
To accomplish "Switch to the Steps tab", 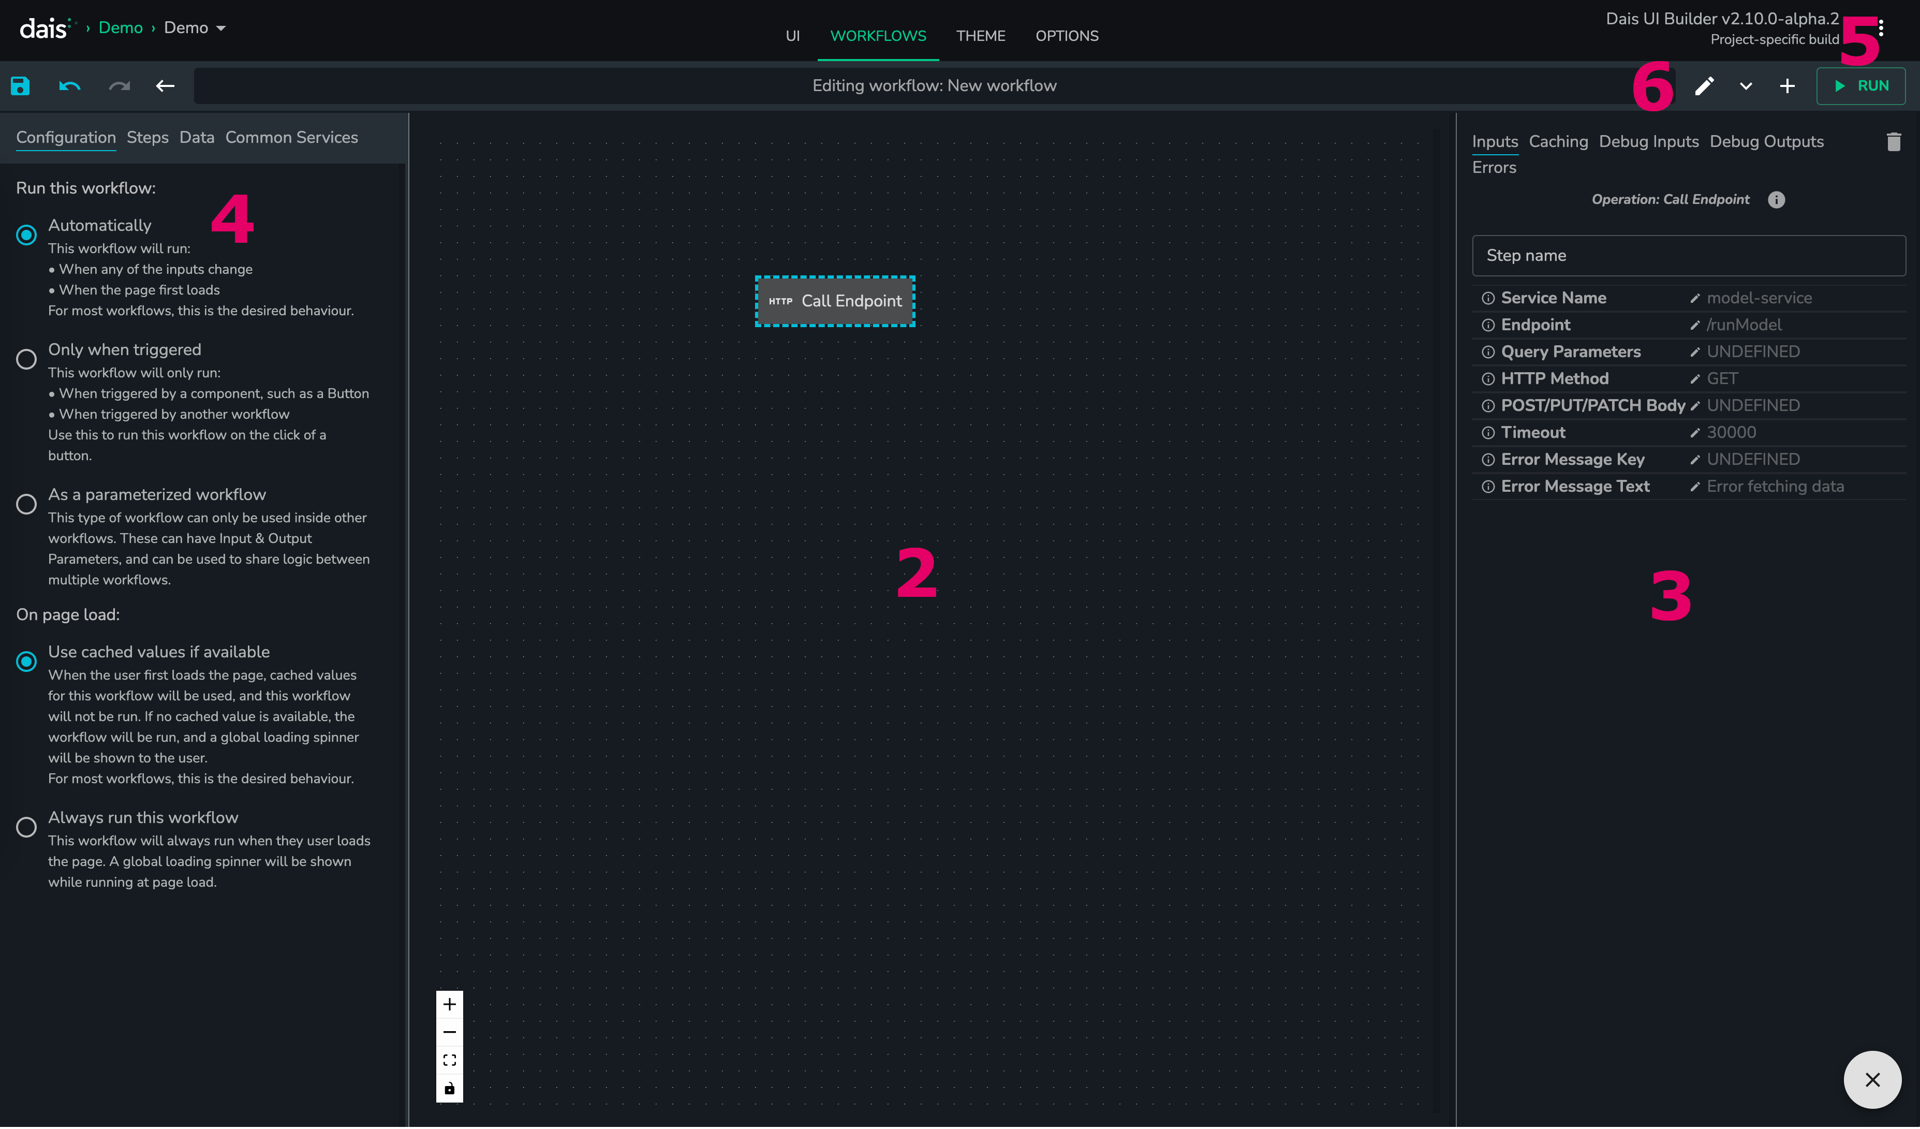I will 148,137.
